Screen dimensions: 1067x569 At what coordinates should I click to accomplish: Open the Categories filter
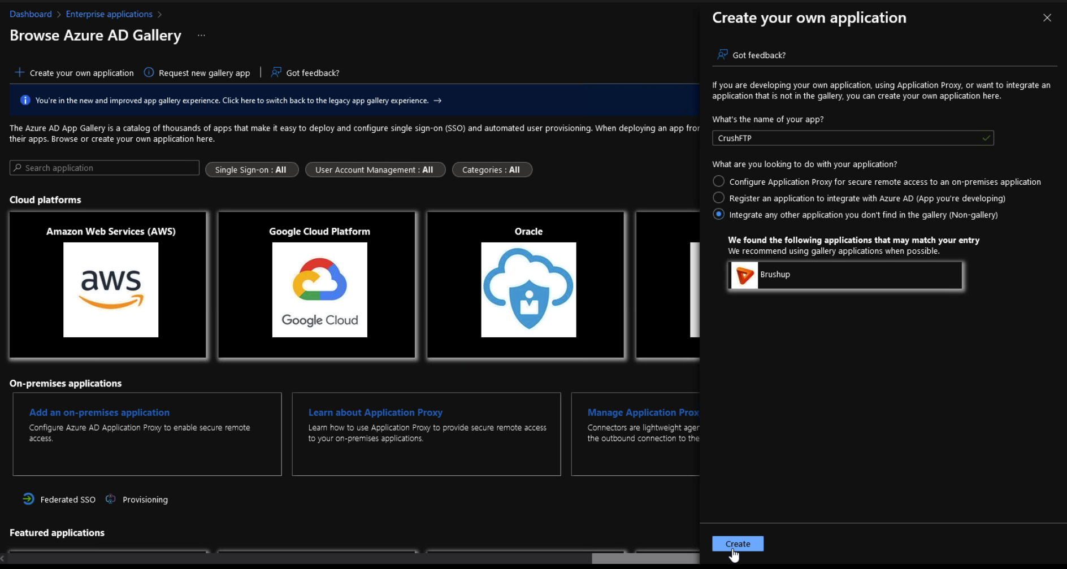492,170
